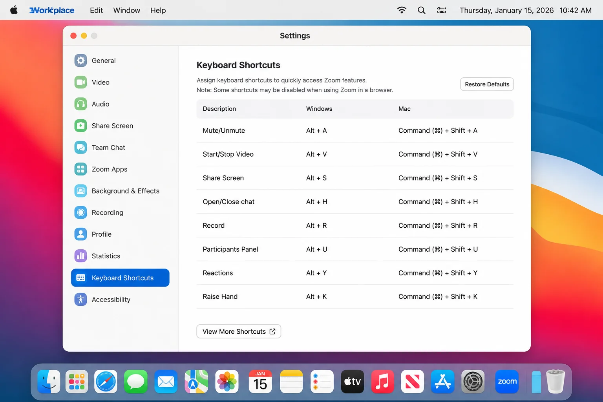Launch Safari from the dock
The height and width of the screenshot is (402, 603).
click(106, 381)
